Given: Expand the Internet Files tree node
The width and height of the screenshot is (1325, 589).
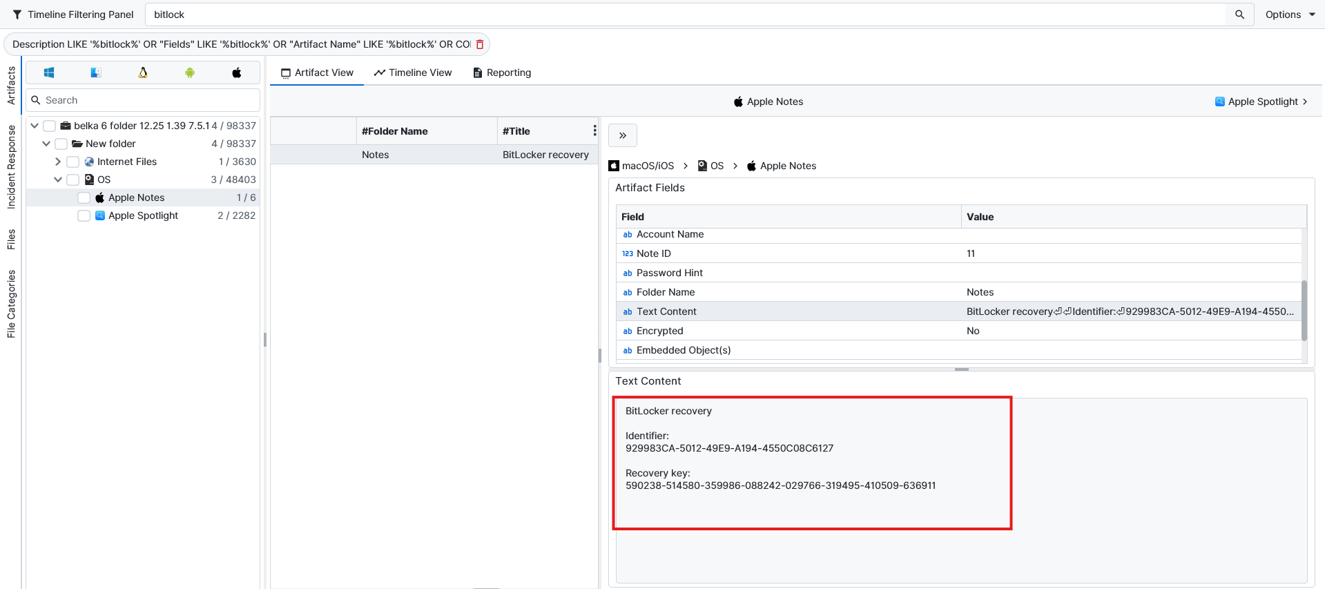Looking at the screenshot, I should pos(58,162).
